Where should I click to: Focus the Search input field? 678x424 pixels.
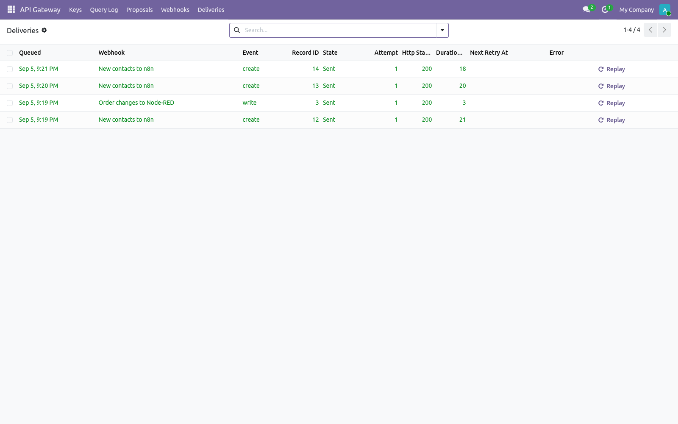339,30
